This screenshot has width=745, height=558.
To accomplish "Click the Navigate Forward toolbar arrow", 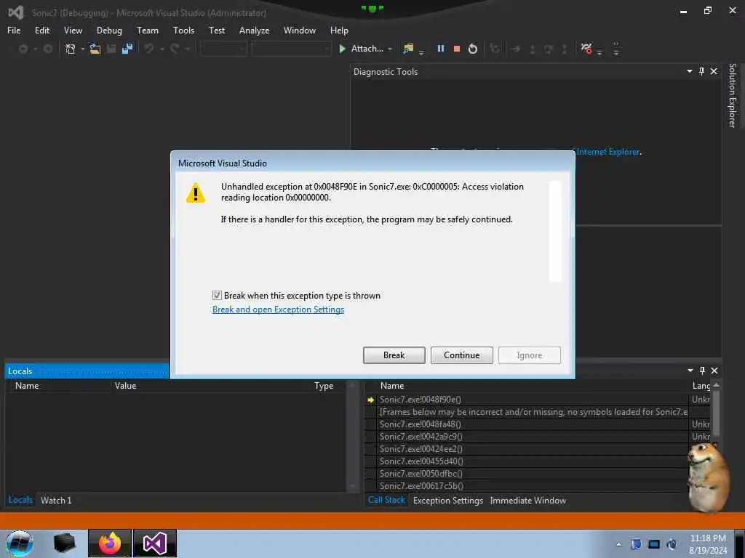I will tap(47, 49).
